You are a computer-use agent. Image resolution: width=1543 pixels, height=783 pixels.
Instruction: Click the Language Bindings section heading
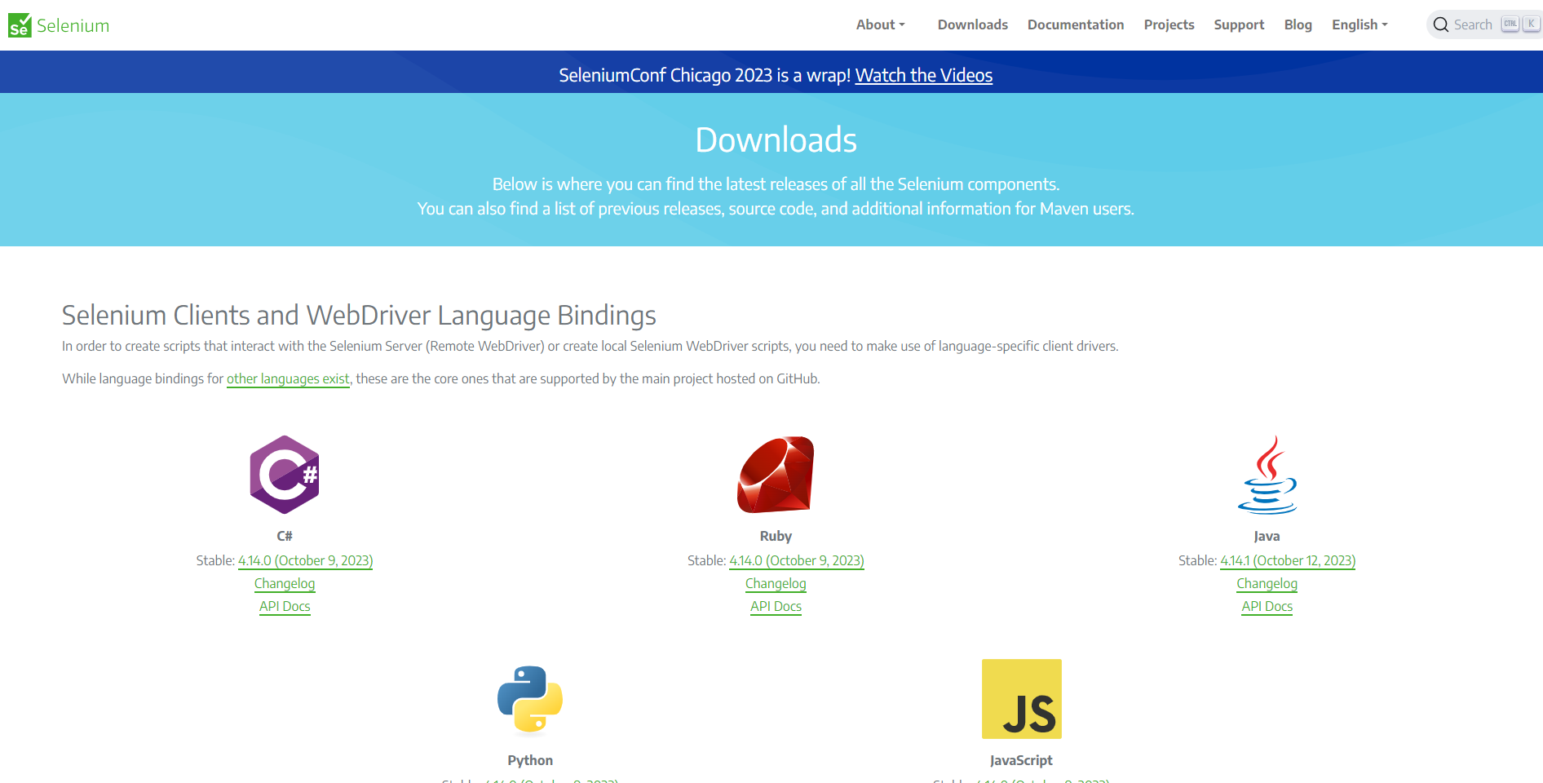(359, 315)
